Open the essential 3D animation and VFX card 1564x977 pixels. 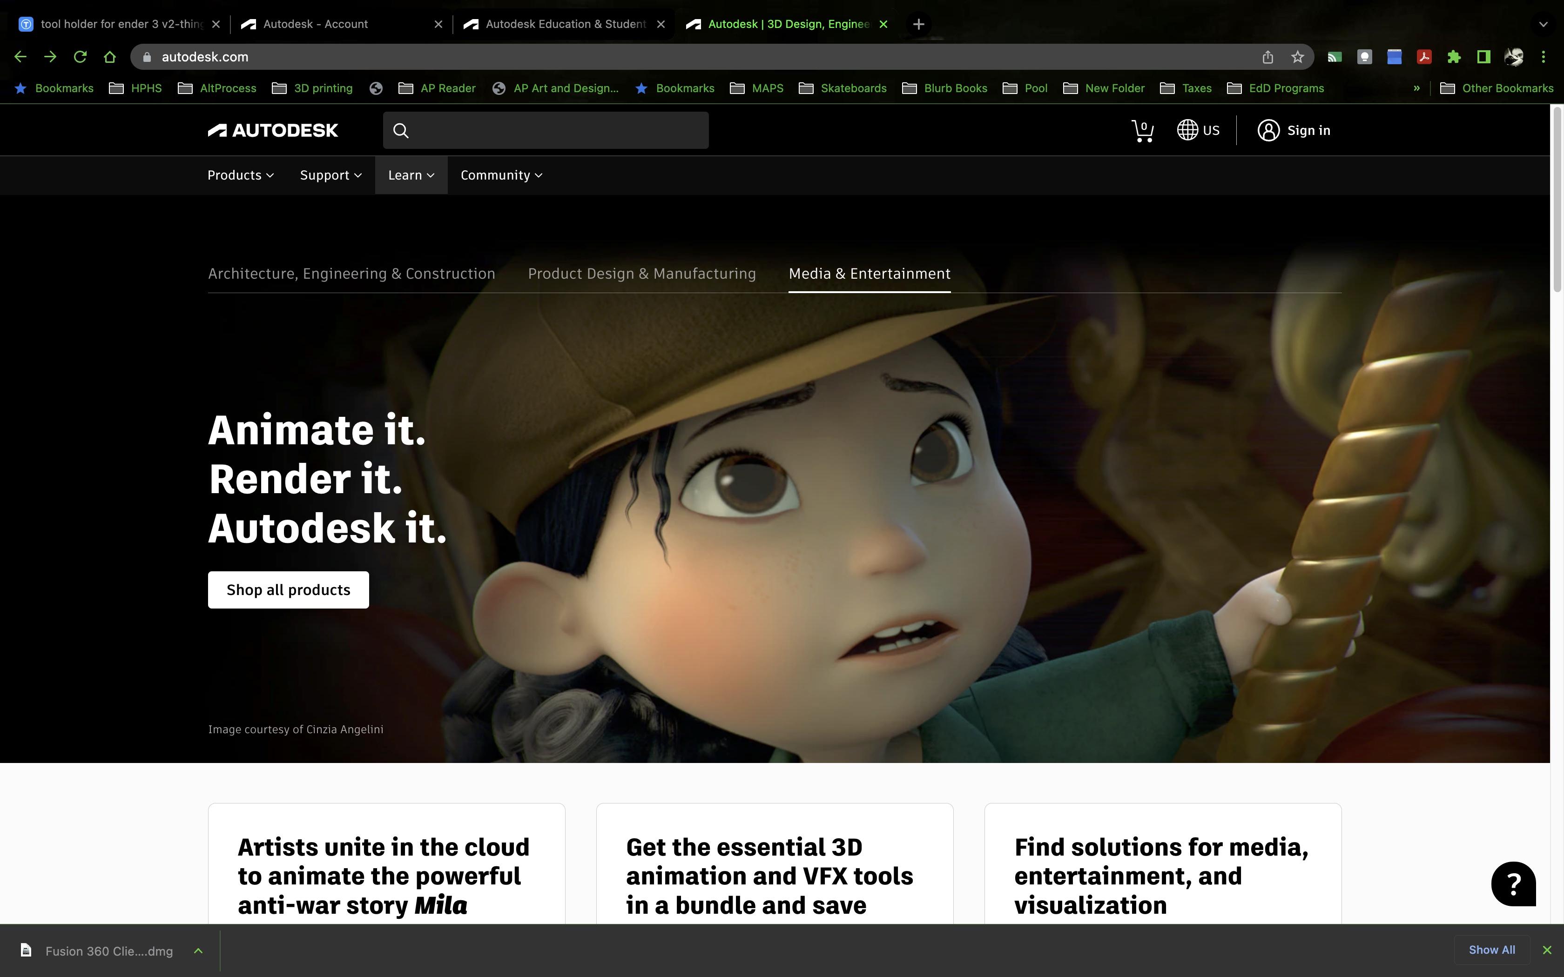(774, 863)
